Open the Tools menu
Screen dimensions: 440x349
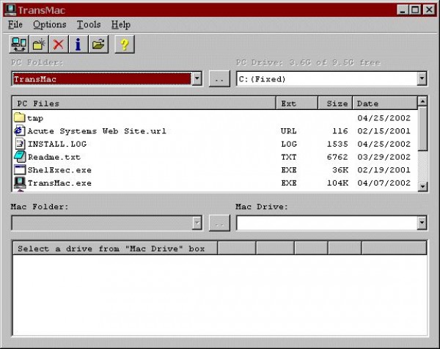click(x=89, y=25)
